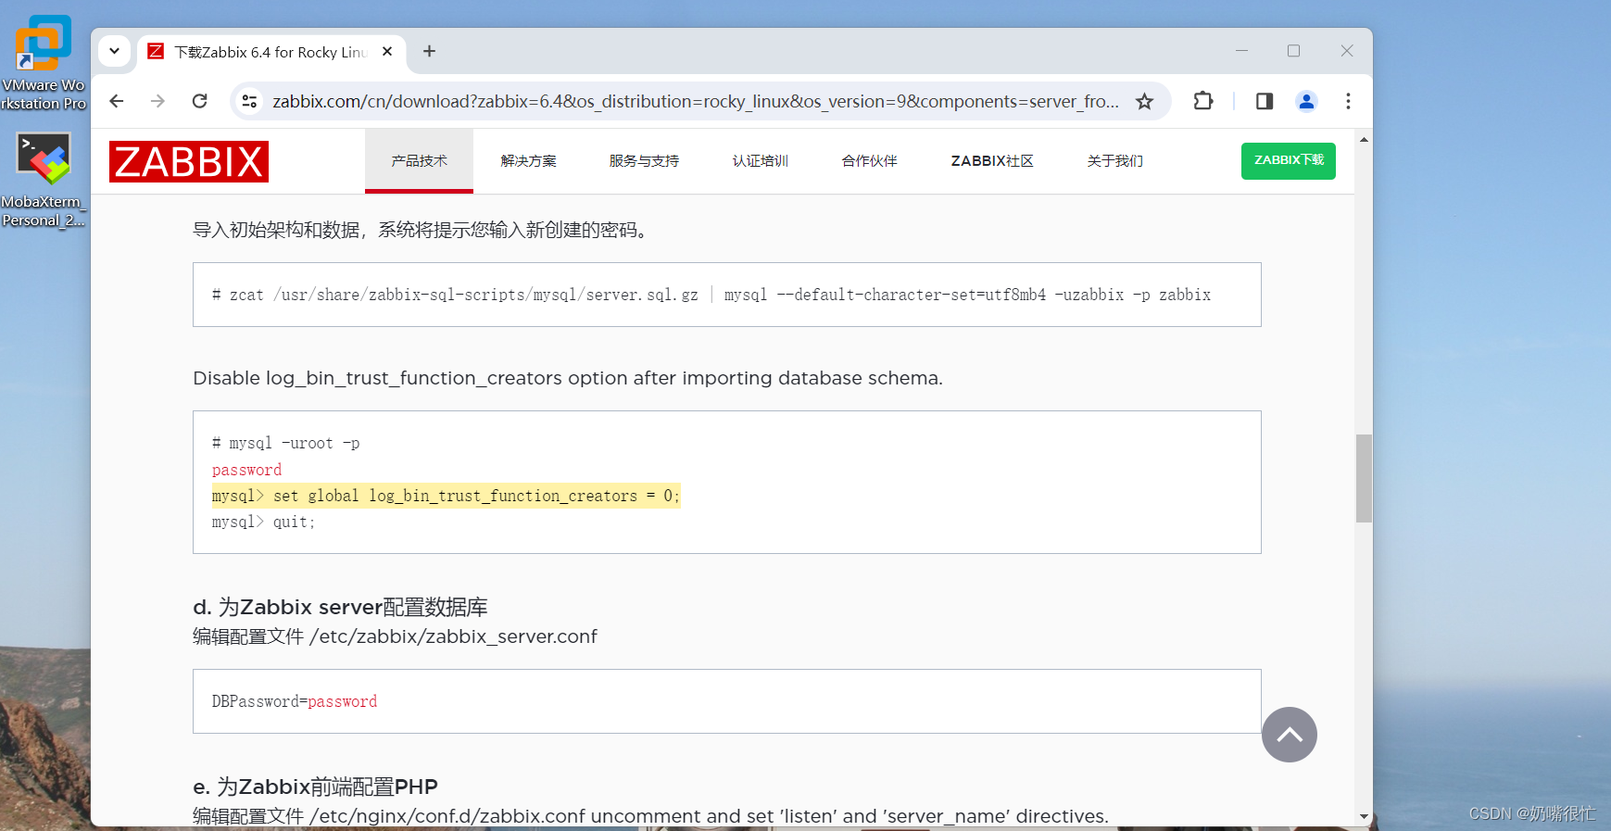Open site information icon in address bar
The width and height of the screenshot is (1611, 831).
tap(249, 101)
